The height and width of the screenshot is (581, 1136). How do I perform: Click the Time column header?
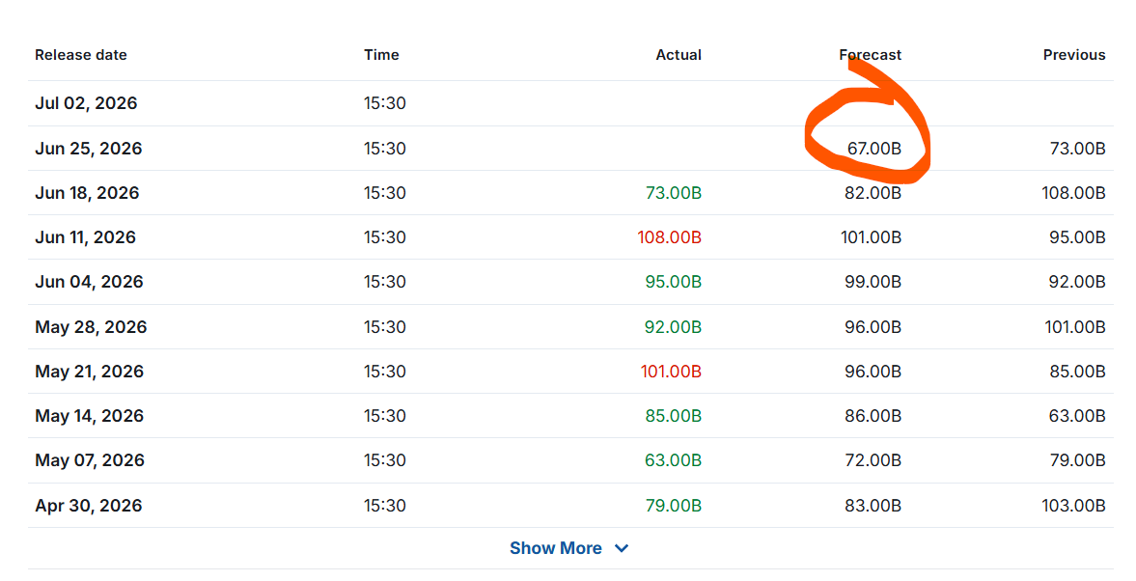pyautogui.click(x=381, y=55)
